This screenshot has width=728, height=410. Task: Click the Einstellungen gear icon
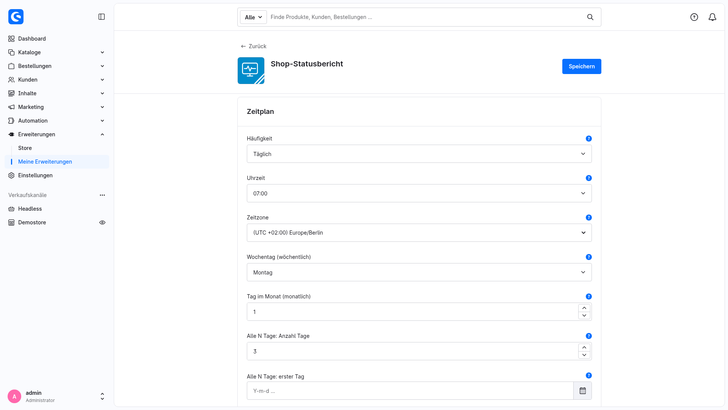pyautogui.click(x=11, y=175)
